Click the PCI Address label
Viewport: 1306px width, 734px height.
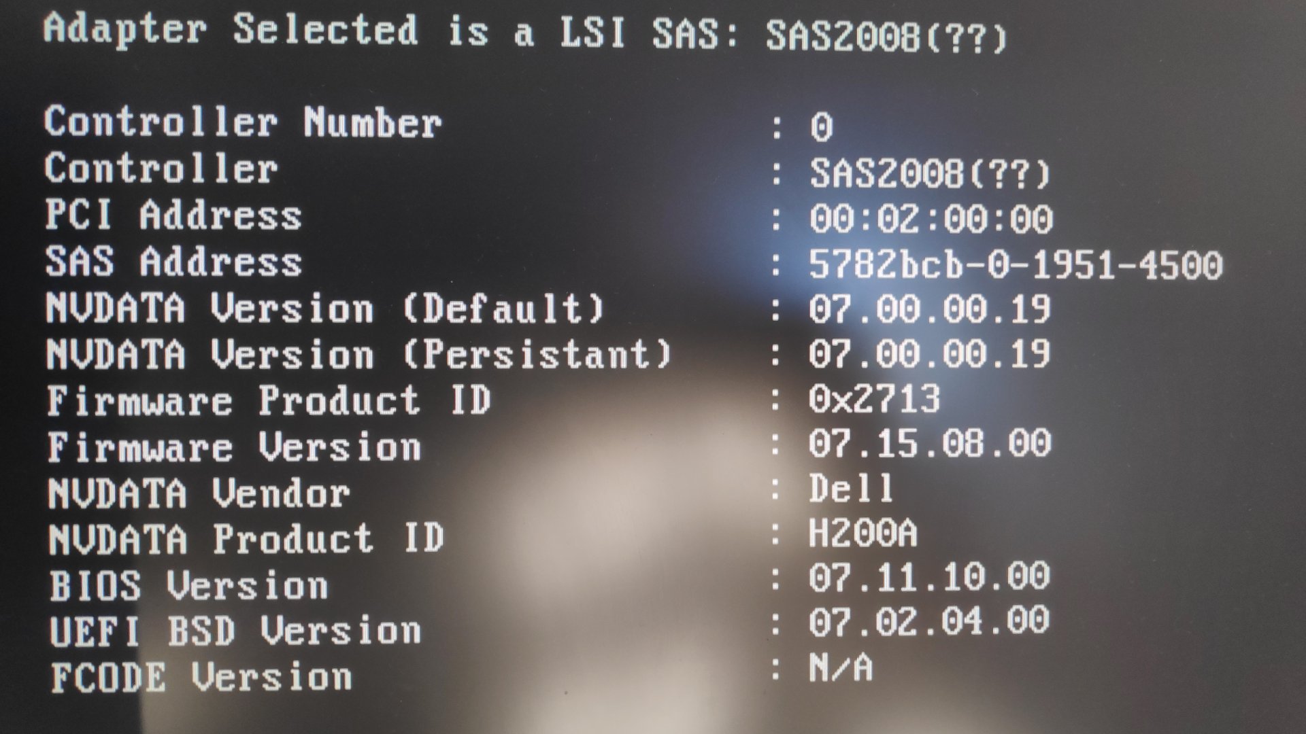173,215
